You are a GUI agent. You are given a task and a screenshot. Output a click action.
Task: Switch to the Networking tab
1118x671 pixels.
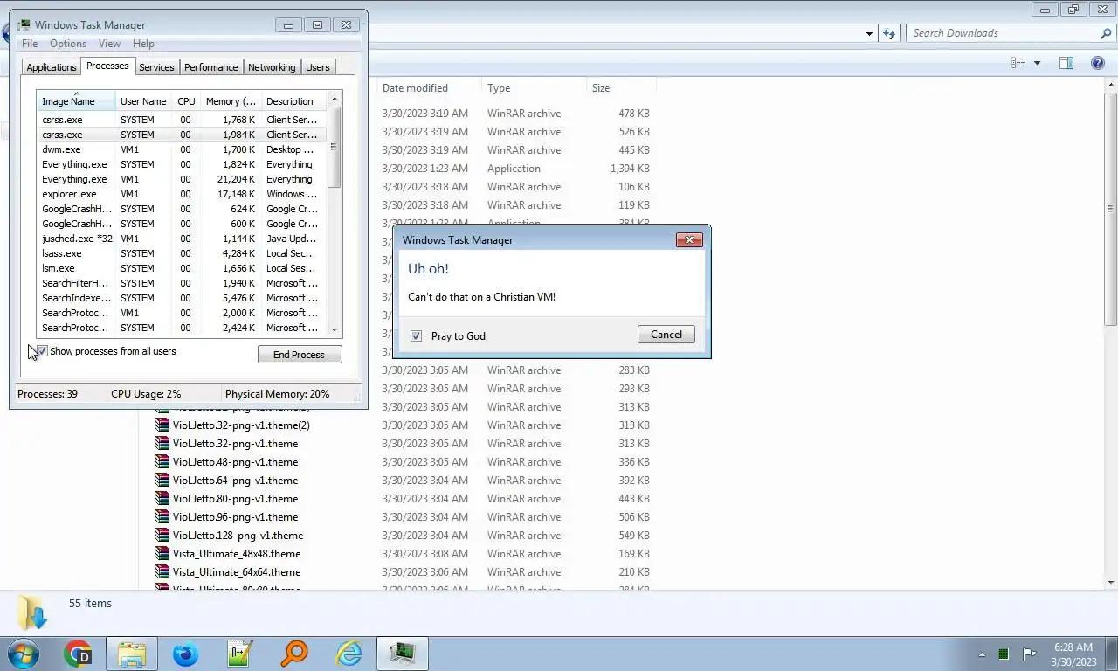(x=272, y=67)
